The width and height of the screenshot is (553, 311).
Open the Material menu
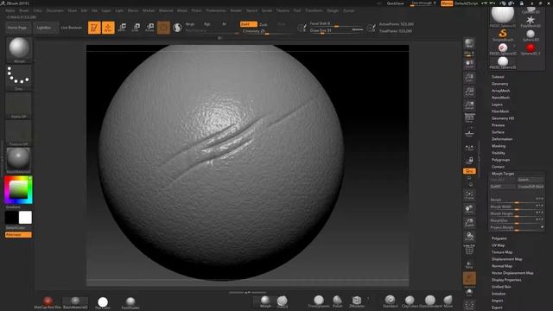point(166,10)
